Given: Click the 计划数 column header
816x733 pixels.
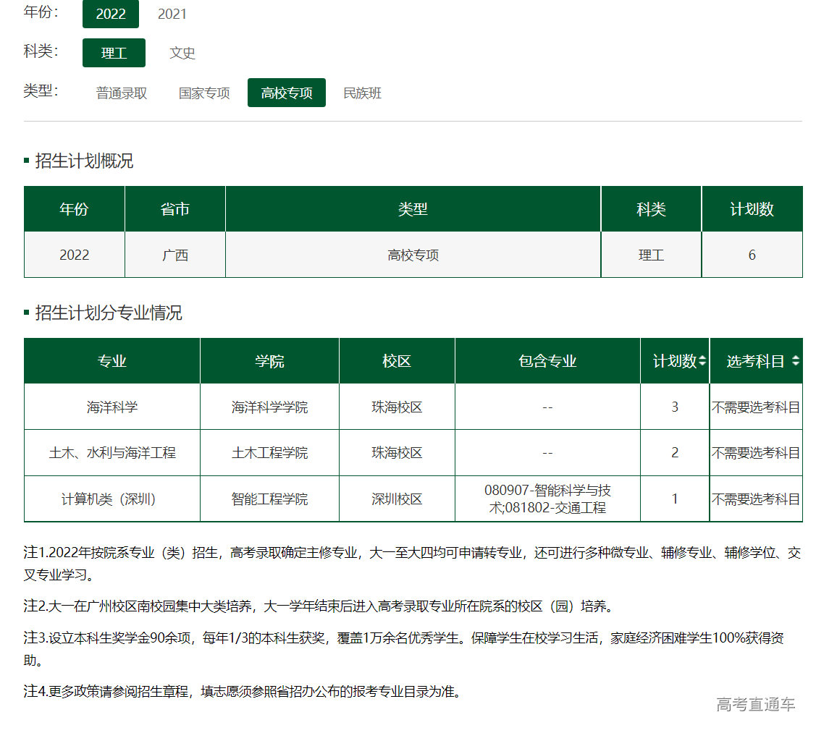Looking at the screenshot, I should (x=674, y=361).
